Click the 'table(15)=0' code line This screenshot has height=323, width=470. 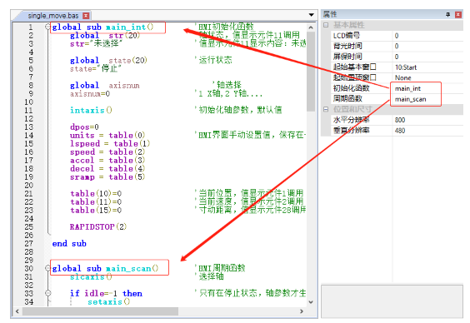(x=96, y=211)
